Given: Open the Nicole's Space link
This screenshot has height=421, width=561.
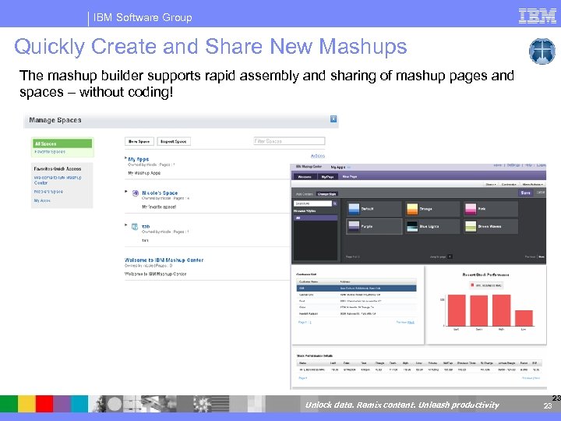Looking at the screenshot, I should 160,193.
